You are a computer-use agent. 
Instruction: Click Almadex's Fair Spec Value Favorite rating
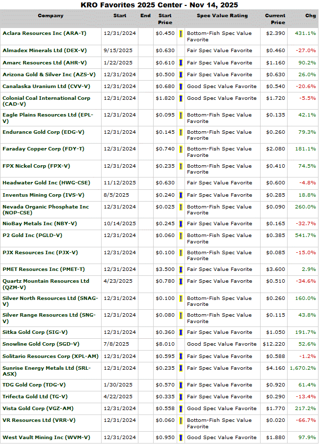219,51
